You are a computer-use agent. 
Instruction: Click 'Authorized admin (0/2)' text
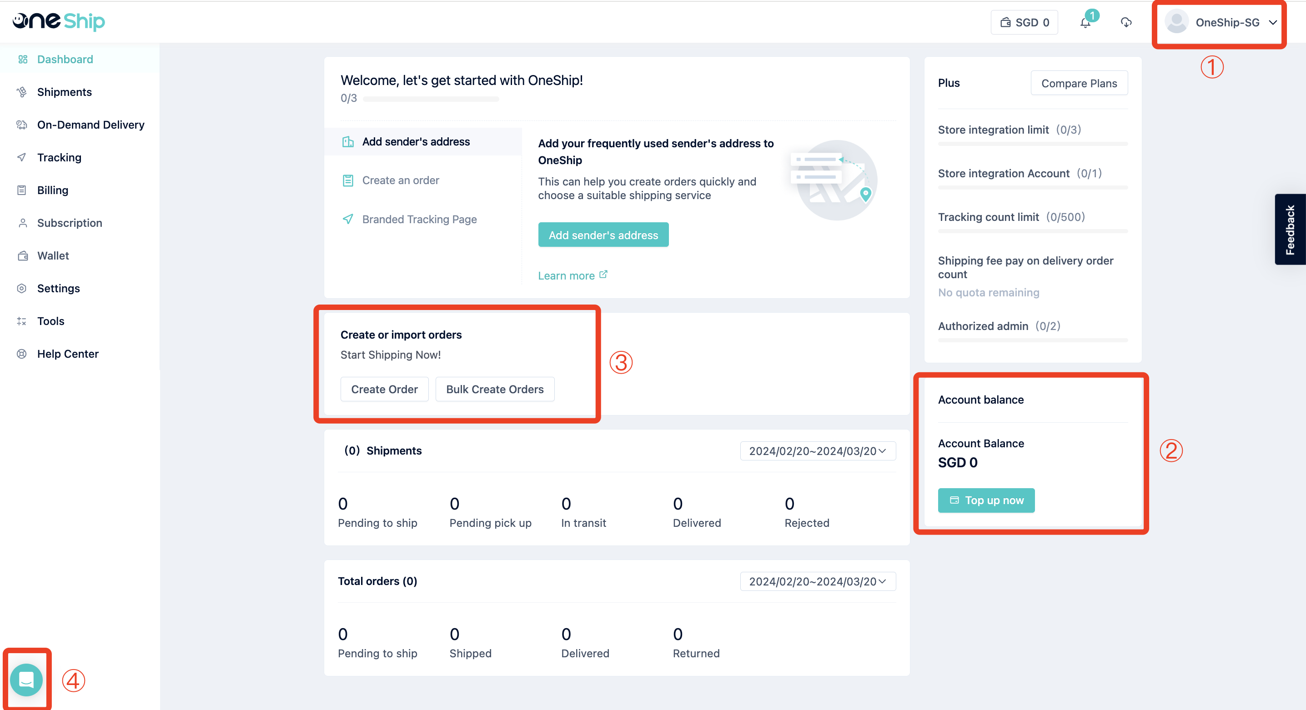coord(999,326)
